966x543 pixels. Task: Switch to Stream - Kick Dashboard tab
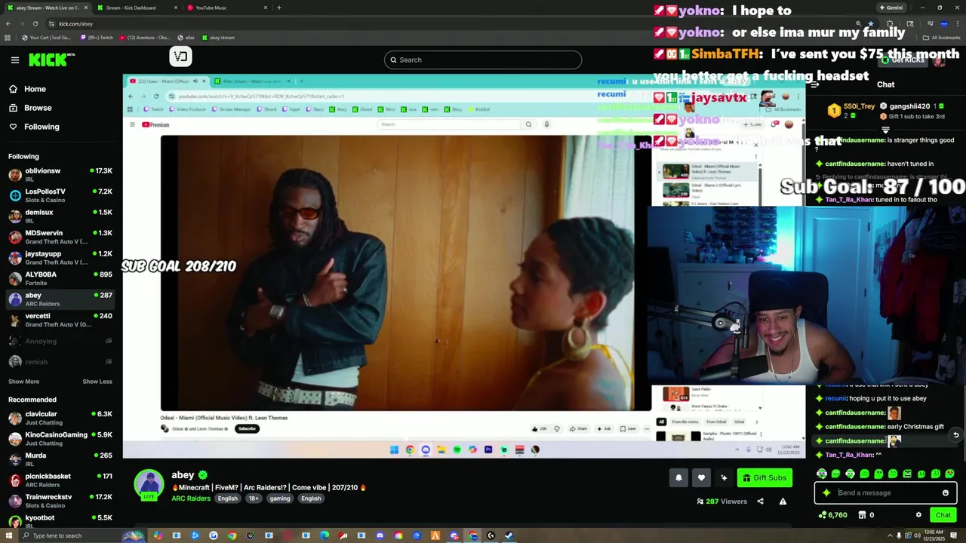click(136, 8)
